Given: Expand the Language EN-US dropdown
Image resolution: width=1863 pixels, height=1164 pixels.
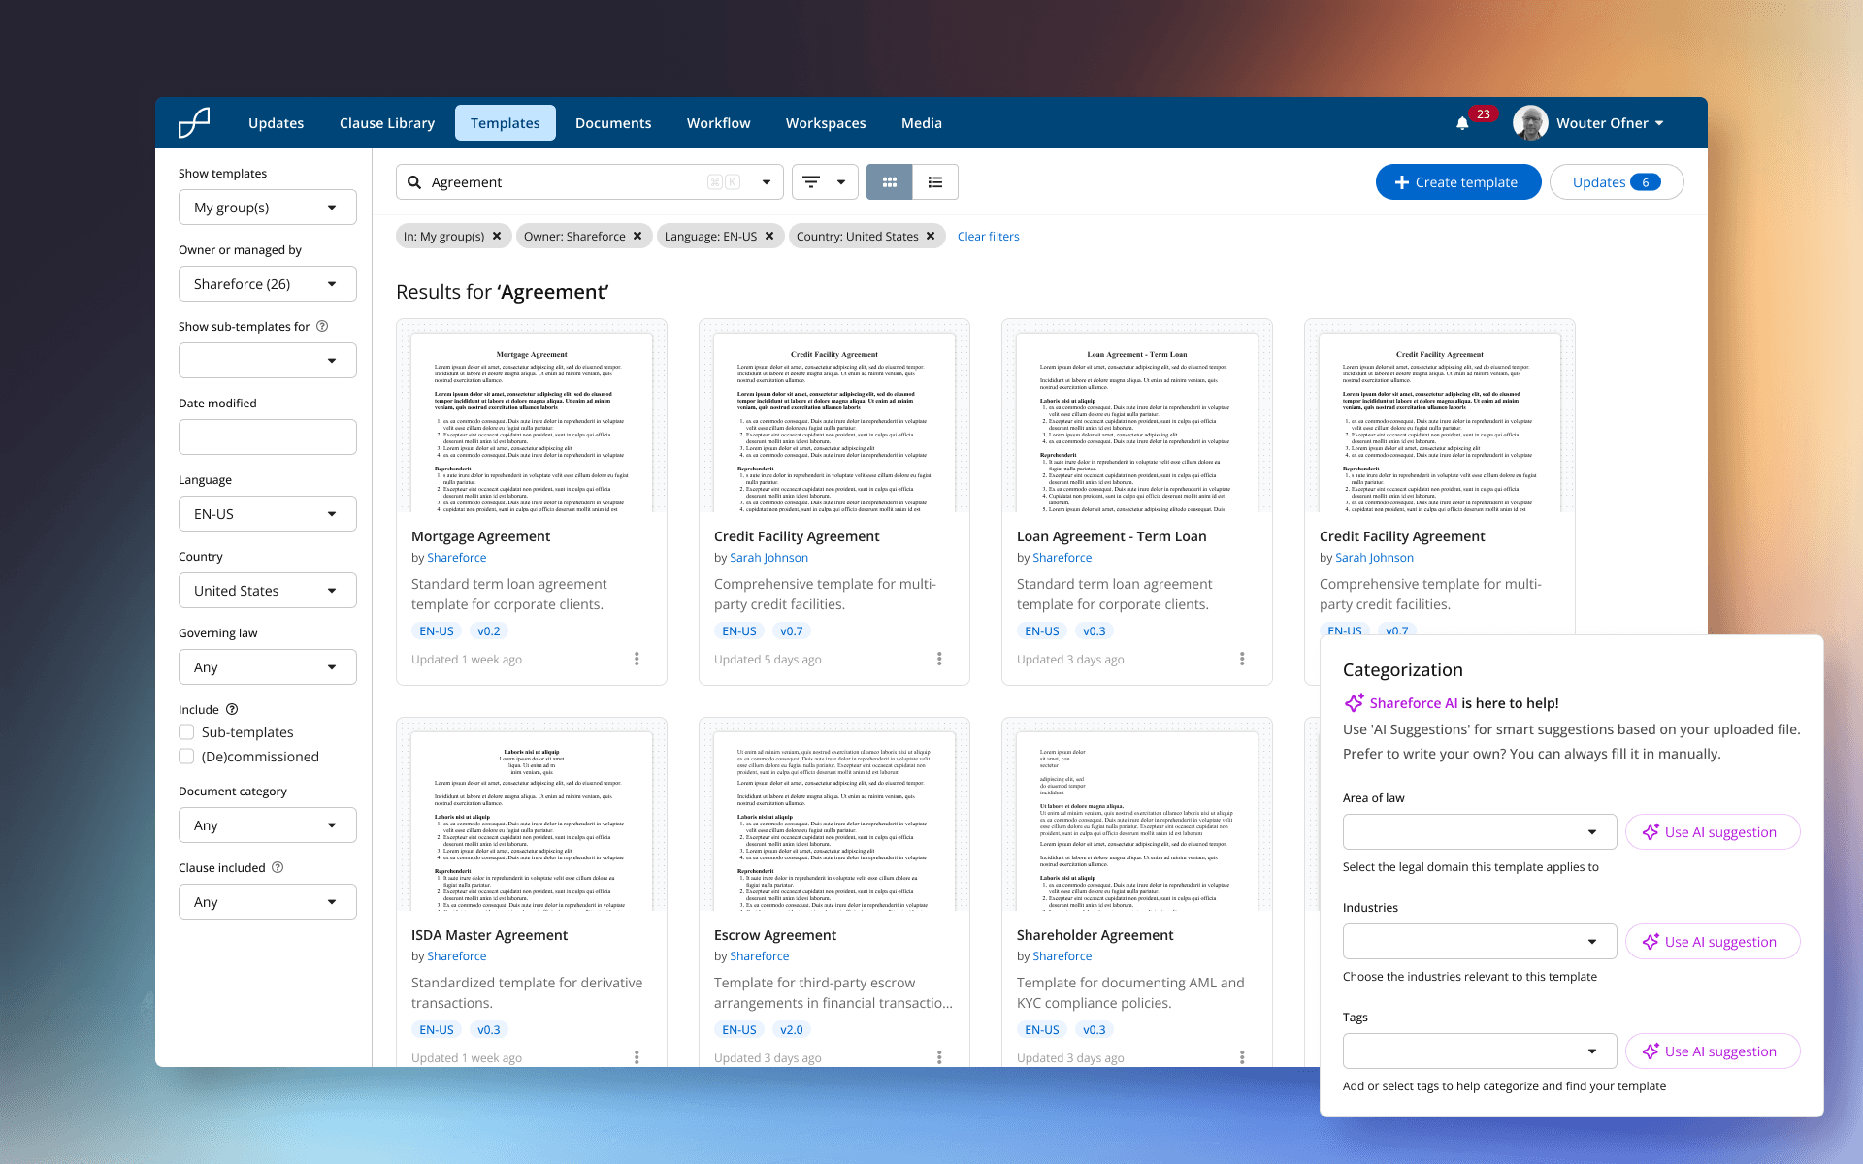Looking at the screenshot, I should pyautogui.click(x=268, y=514).
